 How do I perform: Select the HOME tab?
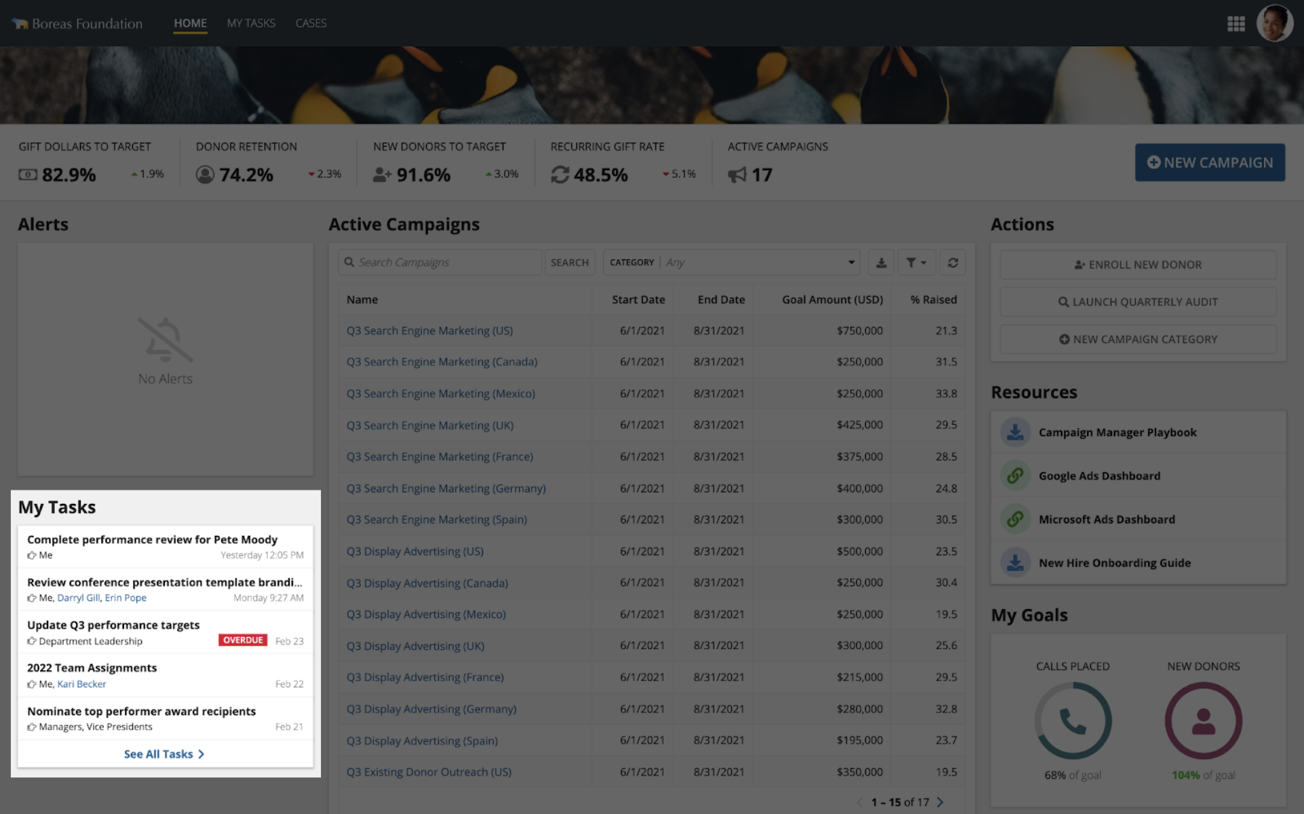tap(189, 22)
